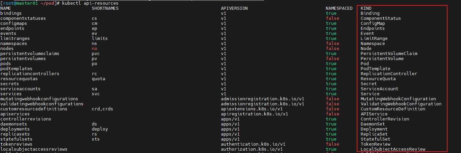Select the KIND column header
This screenshot has height=153, width=461.
pos(366,8)
